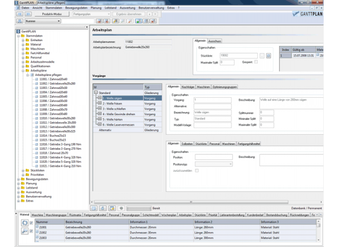The width and height of the screenshot is (338, 247).
Task: Open the Fertigungsplan dropdown
Action: tap(109, 14)
